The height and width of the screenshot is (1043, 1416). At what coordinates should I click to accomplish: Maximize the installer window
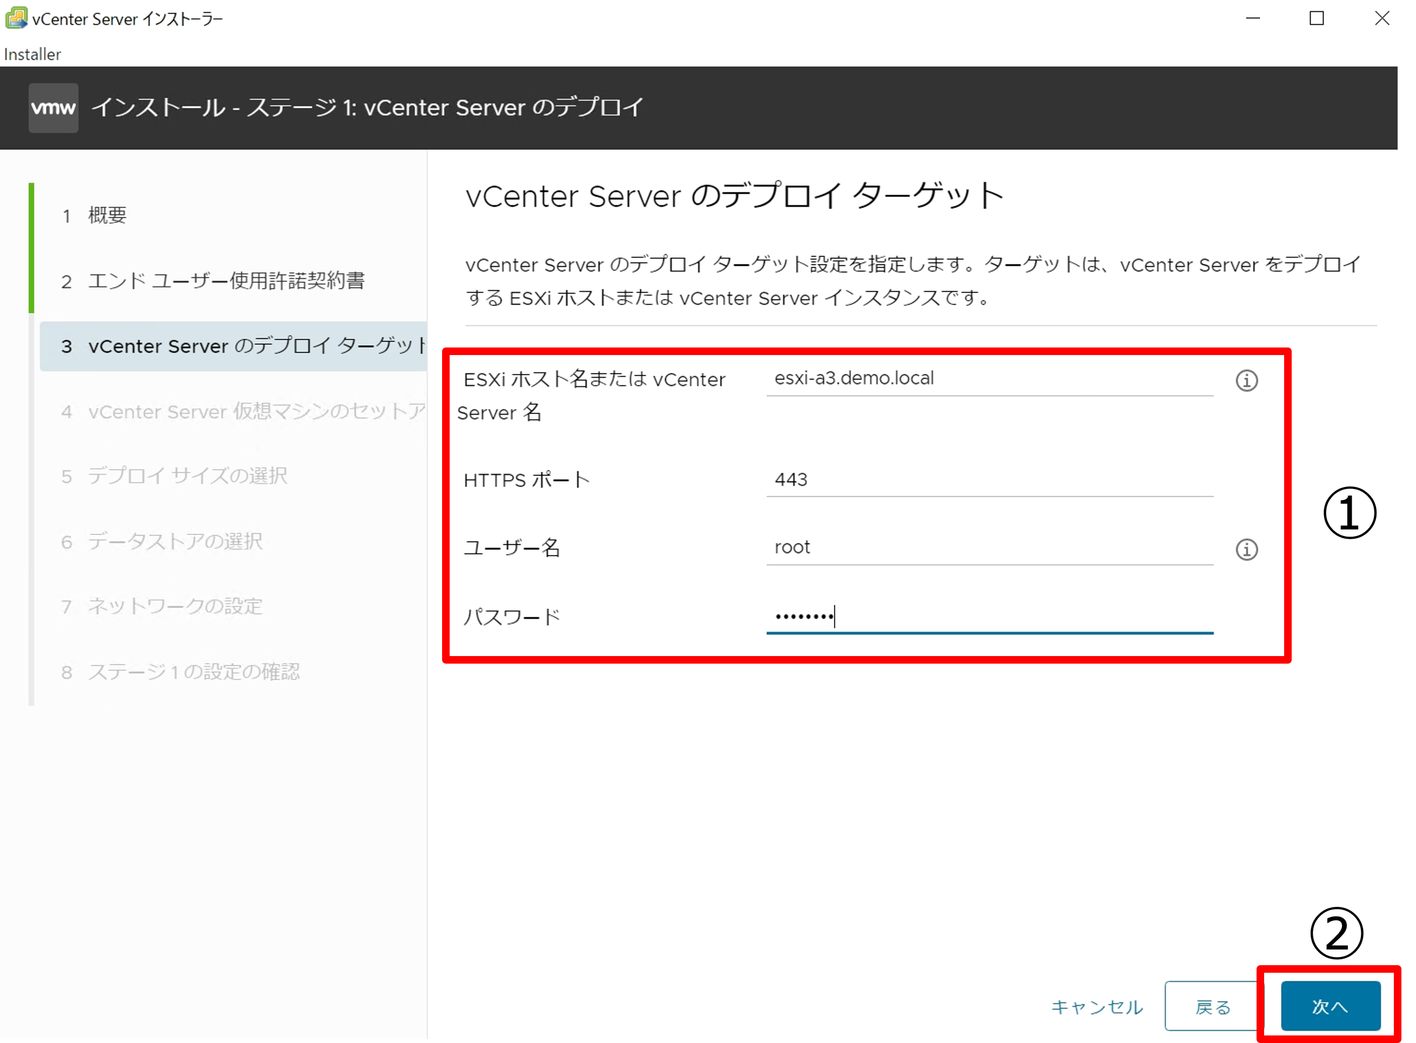coord(1316,18)
